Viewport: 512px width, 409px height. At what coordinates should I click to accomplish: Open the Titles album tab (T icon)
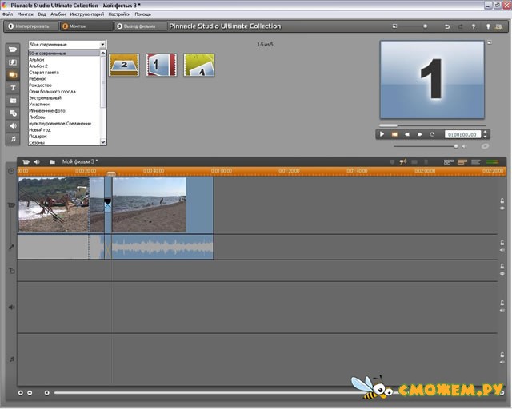coord(13,88)
